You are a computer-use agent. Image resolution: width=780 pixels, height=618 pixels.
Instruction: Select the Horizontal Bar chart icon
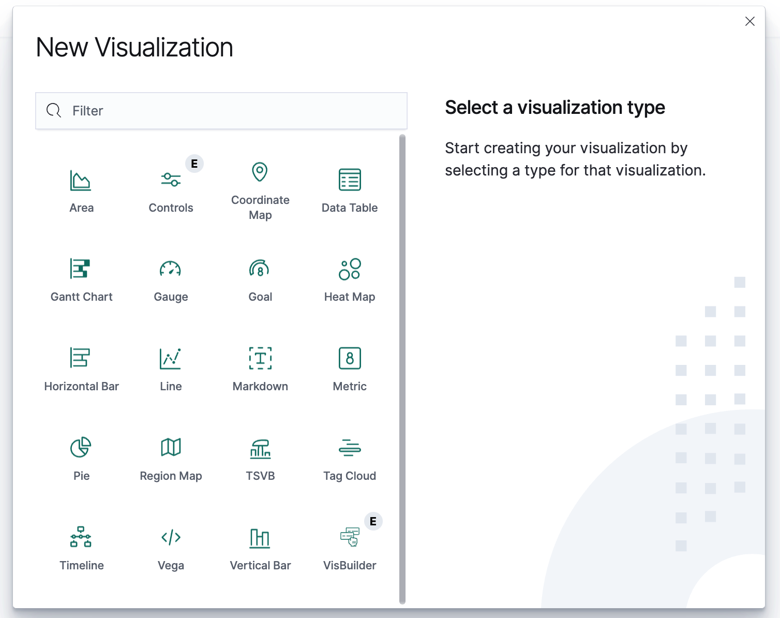click(x=81, y=358)
